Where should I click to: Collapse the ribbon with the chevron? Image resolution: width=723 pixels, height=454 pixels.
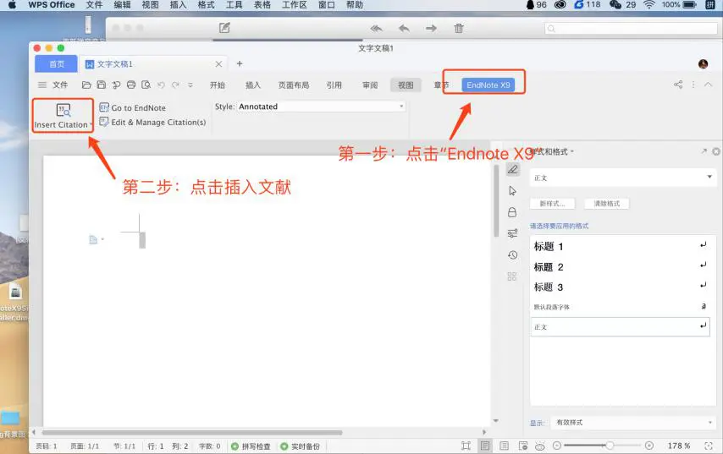point(709,85)
